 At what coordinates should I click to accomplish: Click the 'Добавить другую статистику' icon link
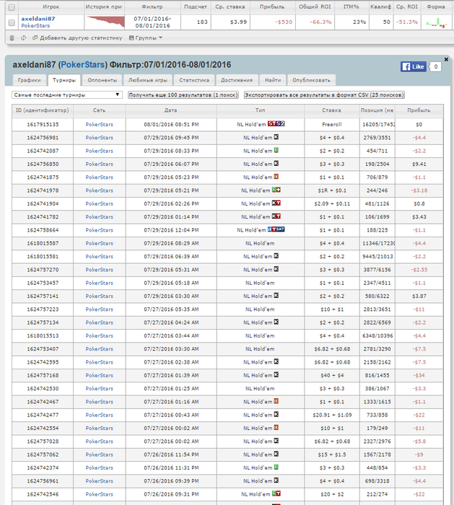pos(77,38)
